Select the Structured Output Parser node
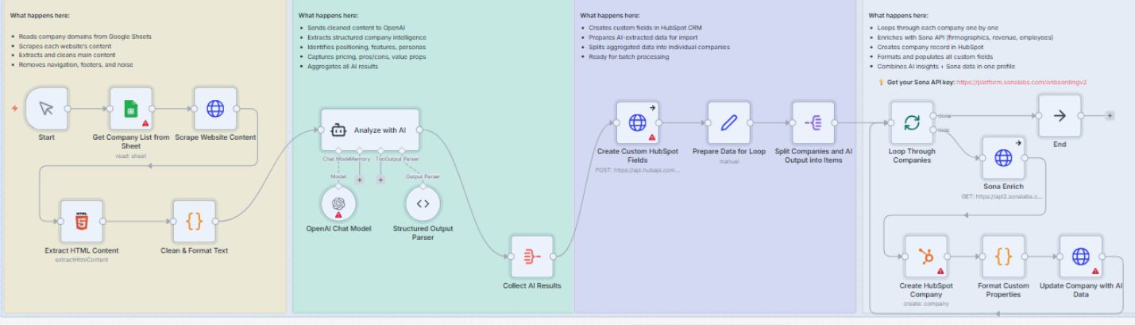 click(x=423, y=203)
